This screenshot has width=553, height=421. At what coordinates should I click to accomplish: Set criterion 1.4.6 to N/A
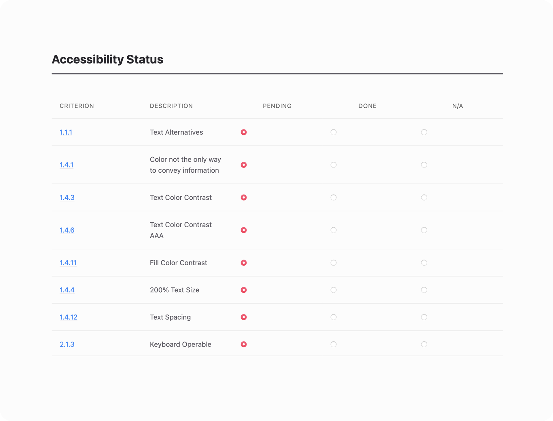point(424,230)
